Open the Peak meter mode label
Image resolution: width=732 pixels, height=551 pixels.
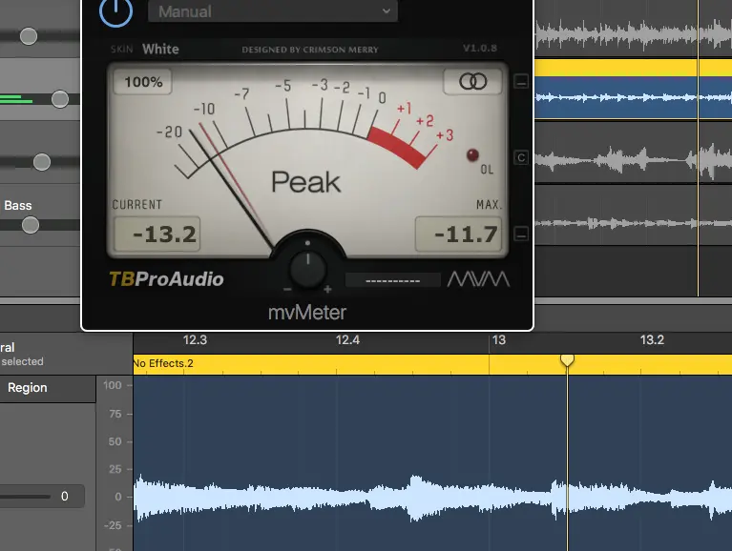click(305, 181)
